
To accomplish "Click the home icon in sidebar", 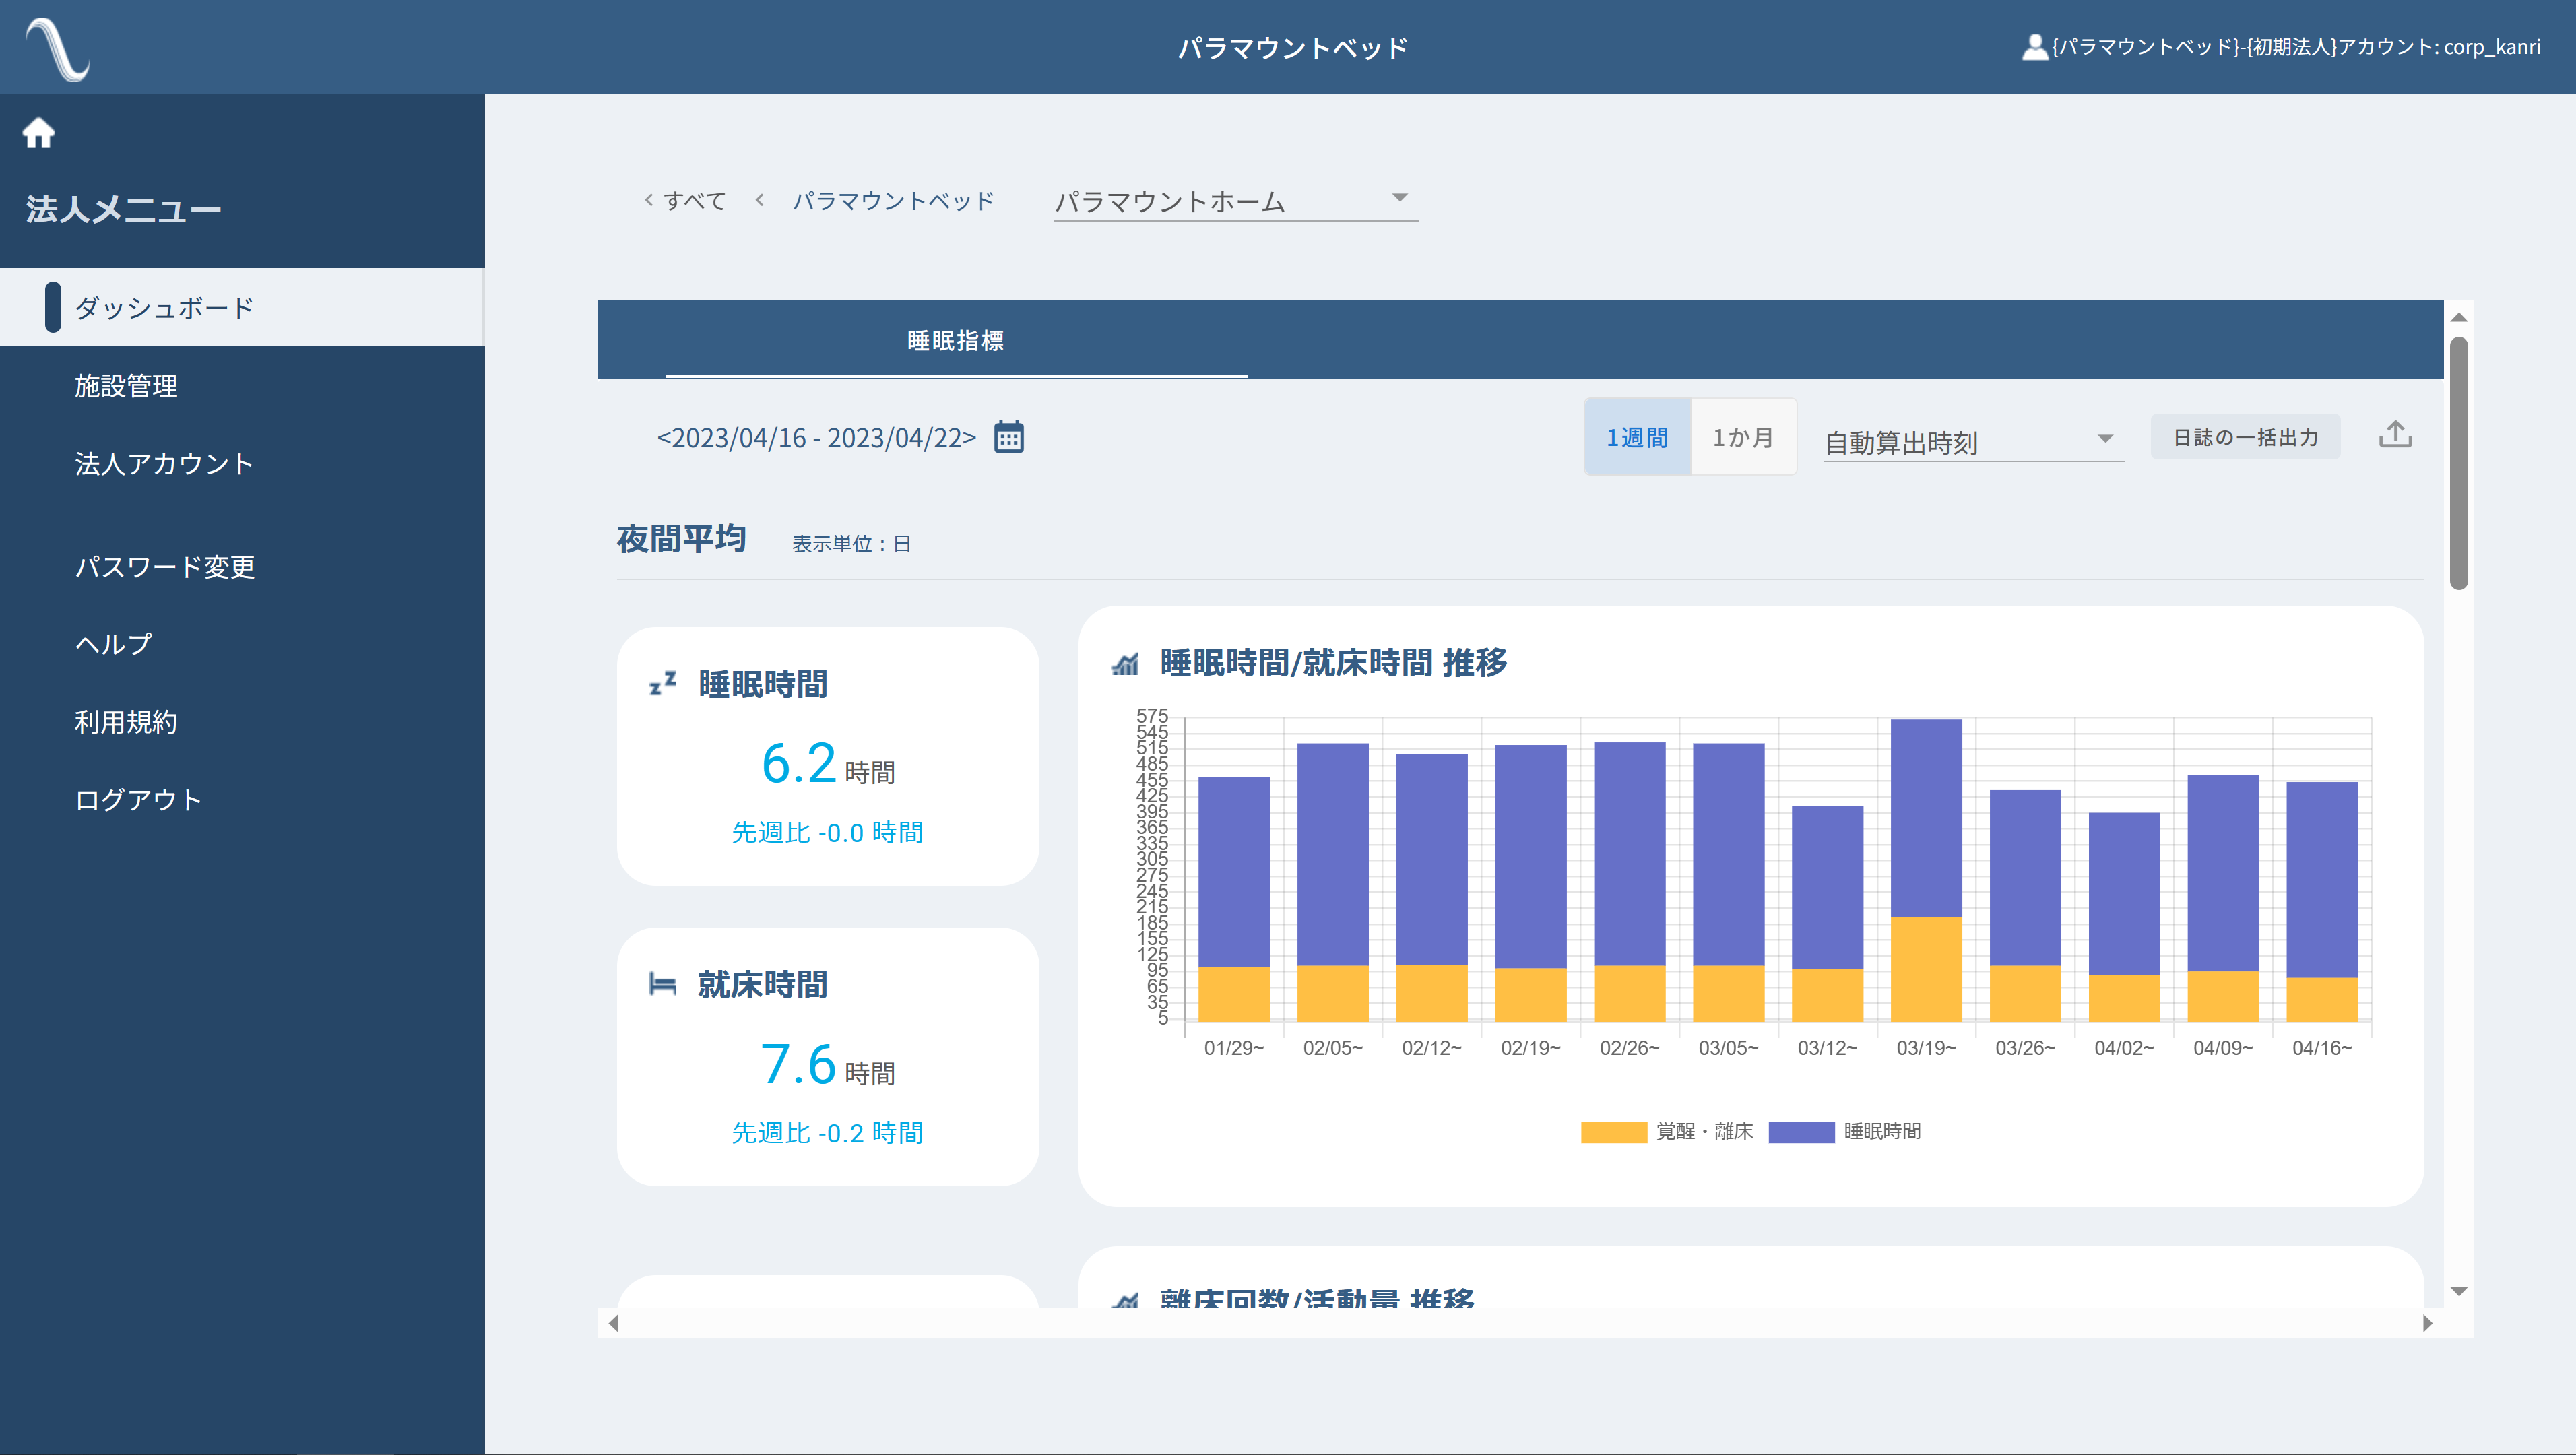I will click(39, 132).
